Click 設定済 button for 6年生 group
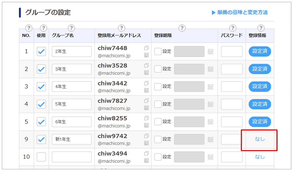Viewport: 293px width, 171px height. click(x=260, y=122)
